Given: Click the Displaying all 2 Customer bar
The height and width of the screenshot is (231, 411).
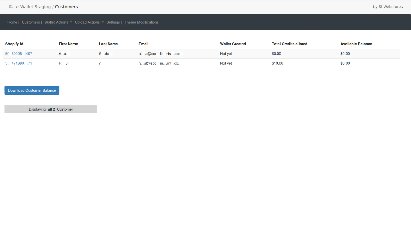Looking at the screenshot, I should (x=51, y=109).
